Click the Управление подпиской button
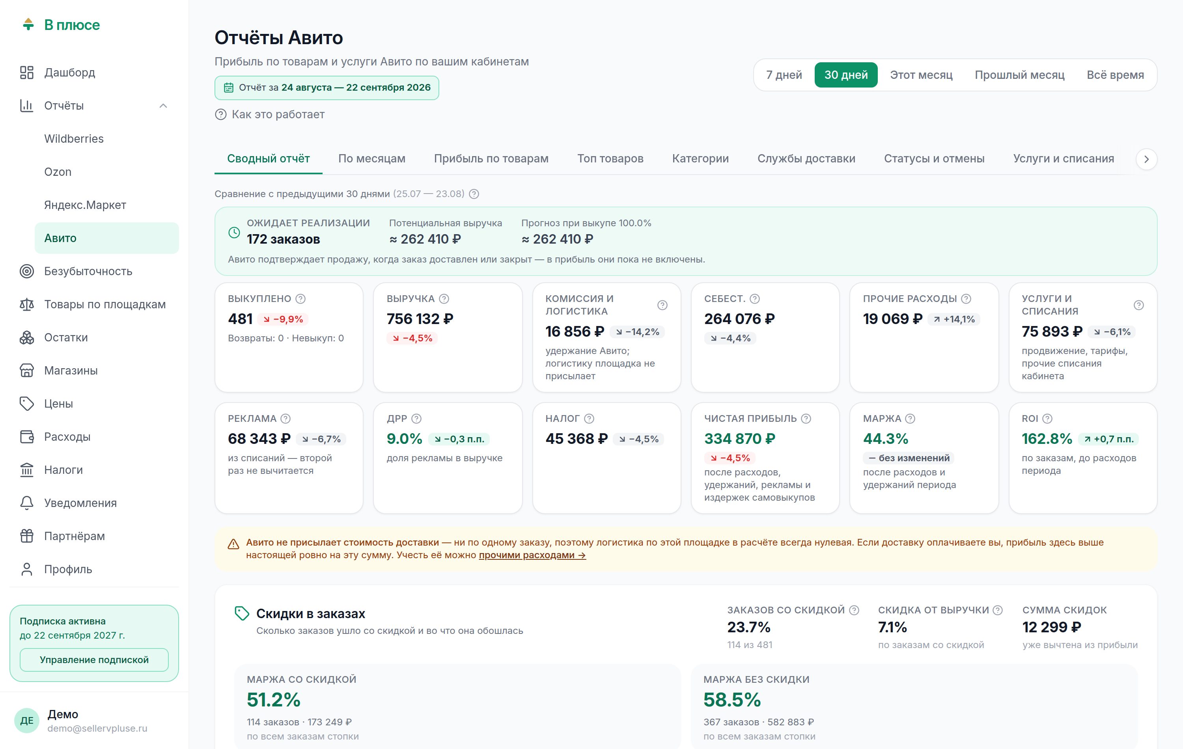1183x749 pixels. [x=94, y=660]
